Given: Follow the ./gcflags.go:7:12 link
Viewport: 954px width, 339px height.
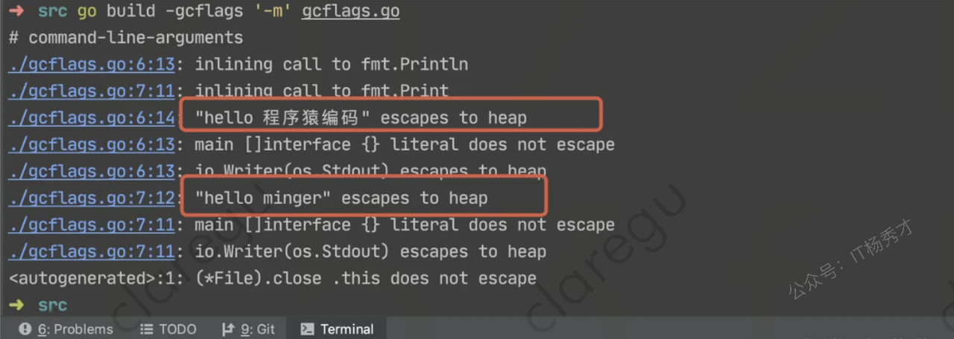Looking at the screenshot, I should point(91,198).
